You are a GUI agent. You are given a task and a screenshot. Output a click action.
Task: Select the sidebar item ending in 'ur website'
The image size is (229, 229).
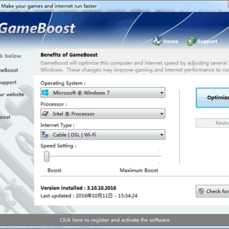(12, 94)
